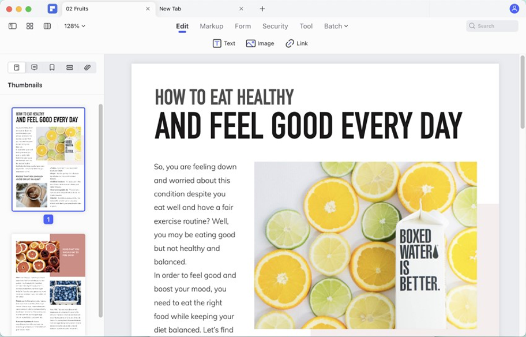Switch to two-page reading layout icon
The image size is (526, 337).
[47, 26]
